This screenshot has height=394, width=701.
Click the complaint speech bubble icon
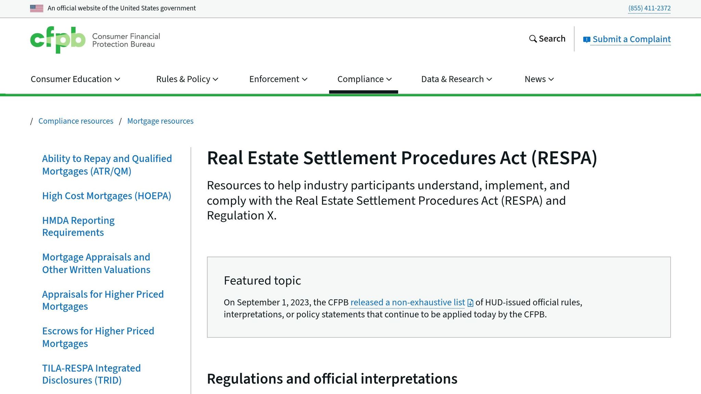(587, 40)
